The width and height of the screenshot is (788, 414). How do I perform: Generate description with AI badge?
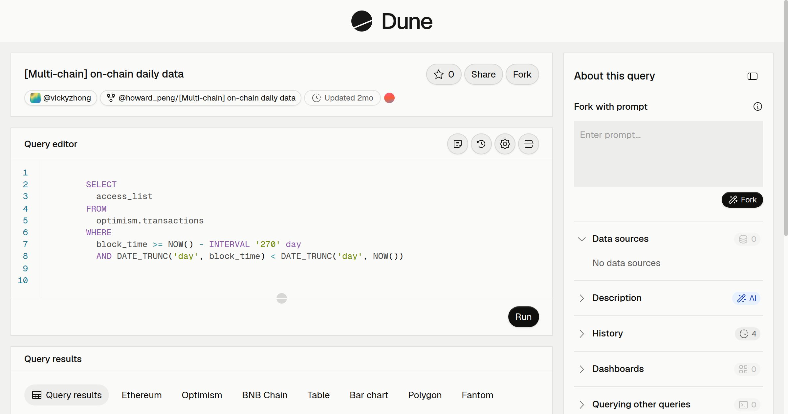pyautogui.click(x=747, y=298)
